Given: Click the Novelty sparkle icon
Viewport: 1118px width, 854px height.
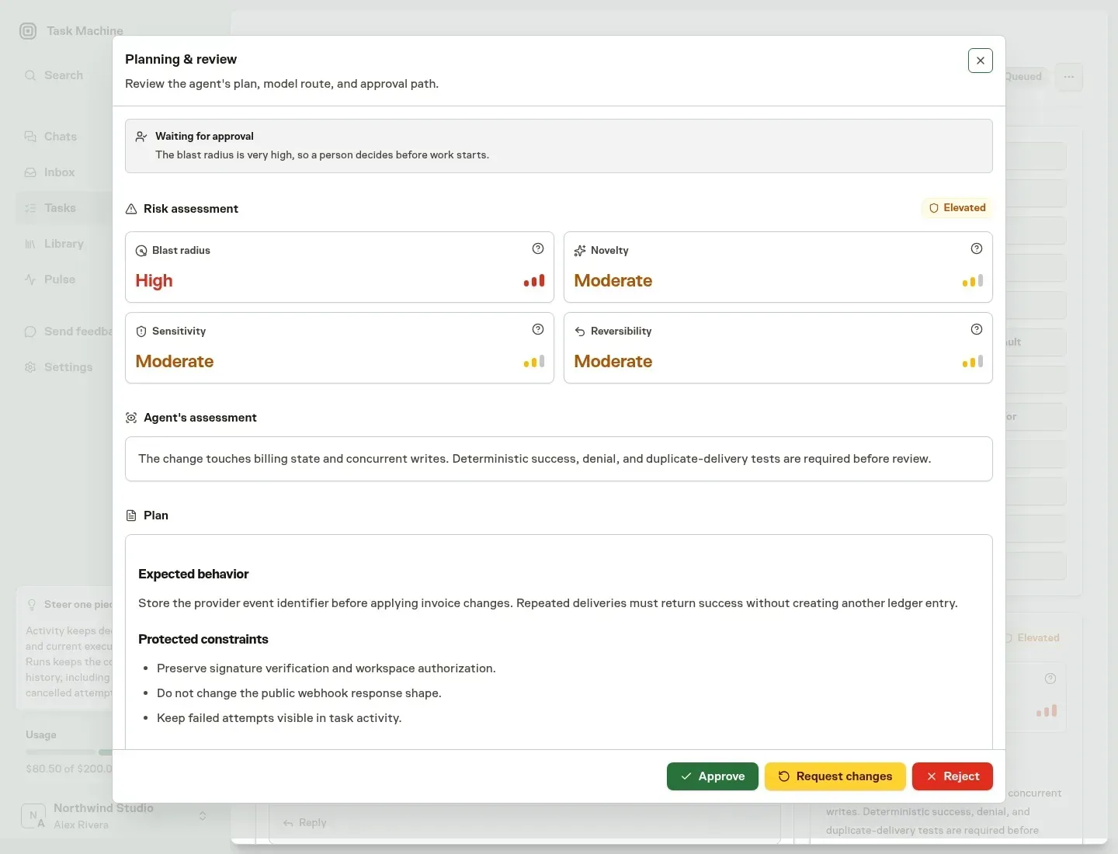Looking at the screenshot, I should coord(580,251).
